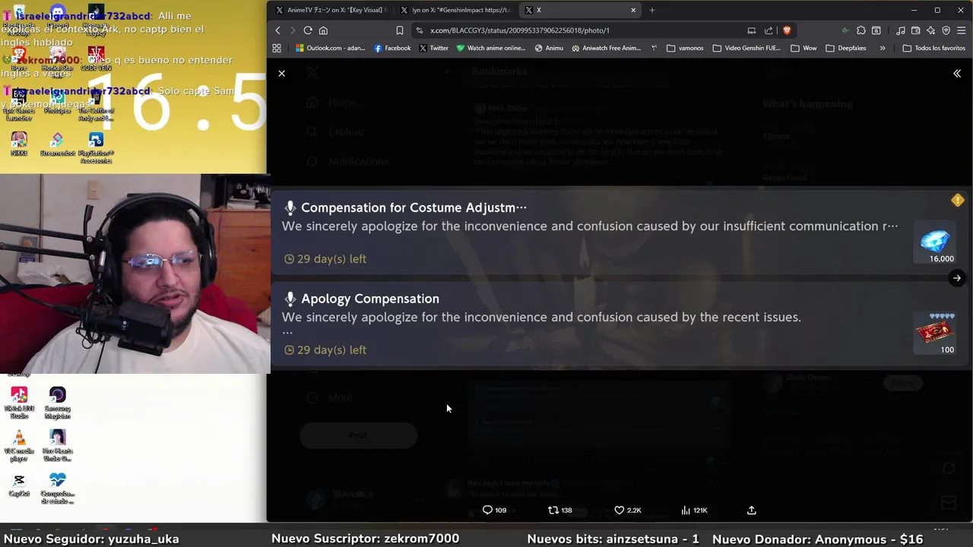Show more bookmarks chevron
This screenshot has height=547, width=973.
(x=883, y=48)
